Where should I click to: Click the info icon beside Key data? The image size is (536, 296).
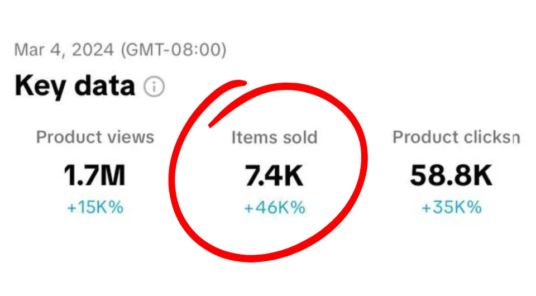154,87
